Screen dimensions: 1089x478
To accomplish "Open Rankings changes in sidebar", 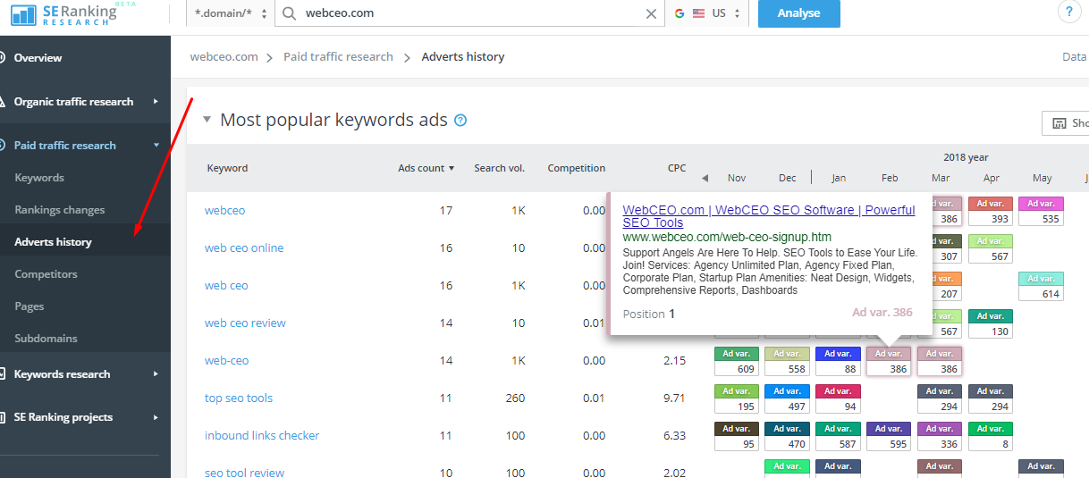I will click(59, 210).
